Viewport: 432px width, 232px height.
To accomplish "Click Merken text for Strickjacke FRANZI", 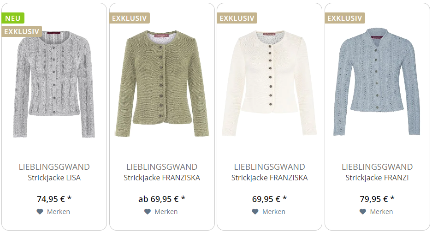I will coord(381,212).
